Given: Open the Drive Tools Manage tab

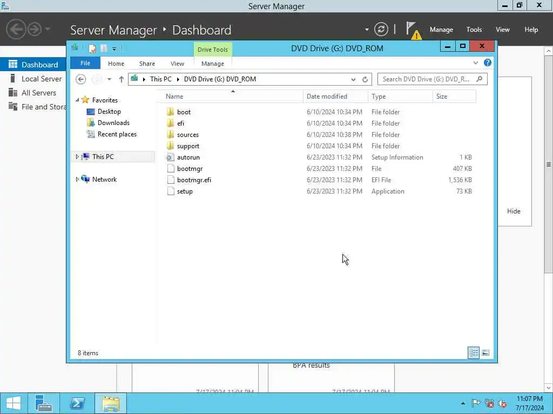Looking at the screenshot, I should point(213,64).
